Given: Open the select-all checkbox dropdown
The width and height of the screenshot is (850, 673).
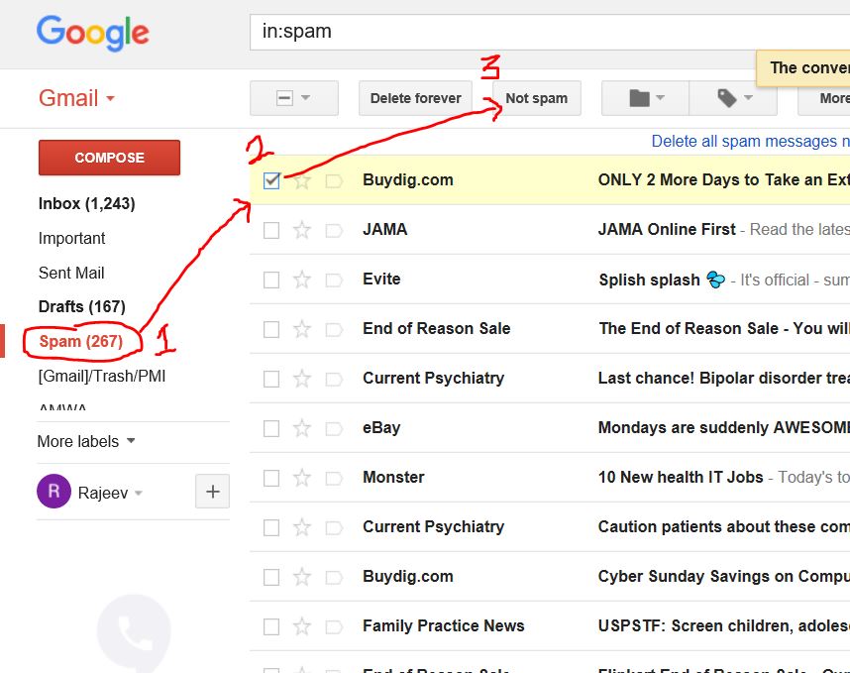Looking at the screenshot, I should pos(294,98).
